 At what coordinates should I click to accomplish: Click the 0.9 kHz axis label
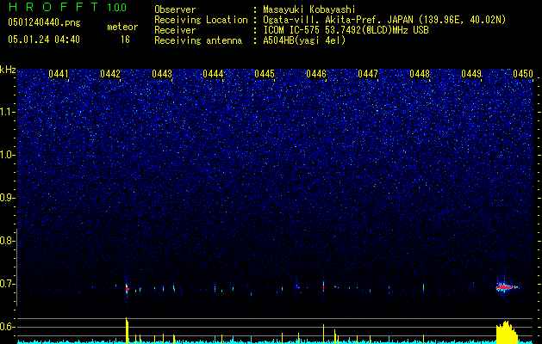pyautogui.click(x=7, y=198)
